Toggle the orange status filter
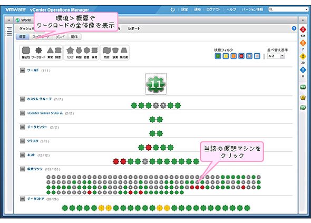 click(x=234, y=56)
